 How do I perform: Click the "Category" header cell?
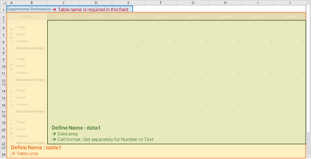(27, 16)
